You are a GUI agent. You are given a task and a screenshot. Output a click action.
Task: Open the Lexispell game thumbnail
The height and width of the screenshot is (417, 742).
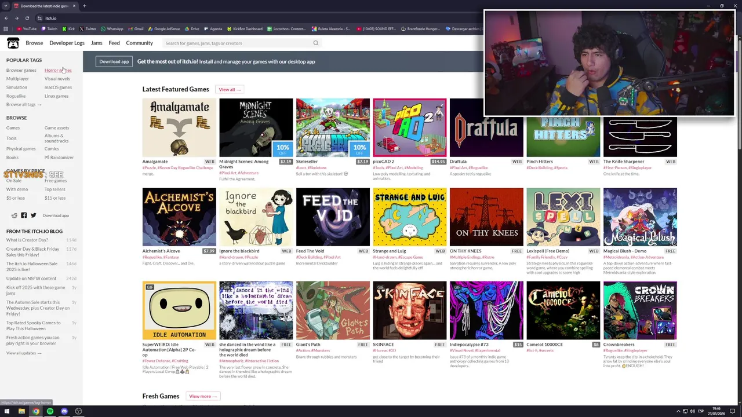coord(563,217)
